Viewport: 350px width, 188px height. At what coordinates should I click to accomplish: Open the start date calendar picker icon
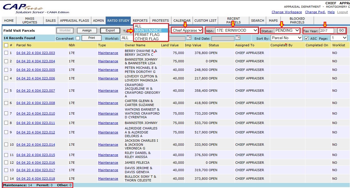point(189,38)
